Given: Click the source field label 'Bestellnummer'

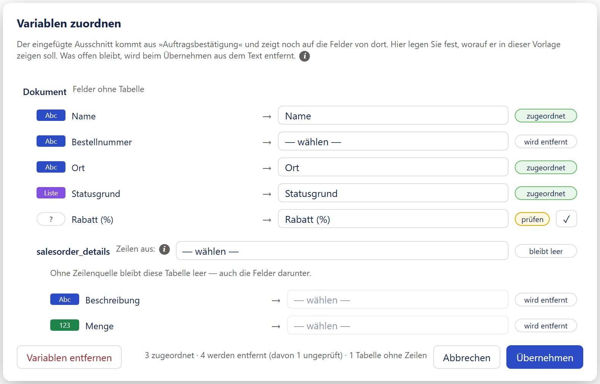Looking at the screenshot, I should click(x=102, y=142).
